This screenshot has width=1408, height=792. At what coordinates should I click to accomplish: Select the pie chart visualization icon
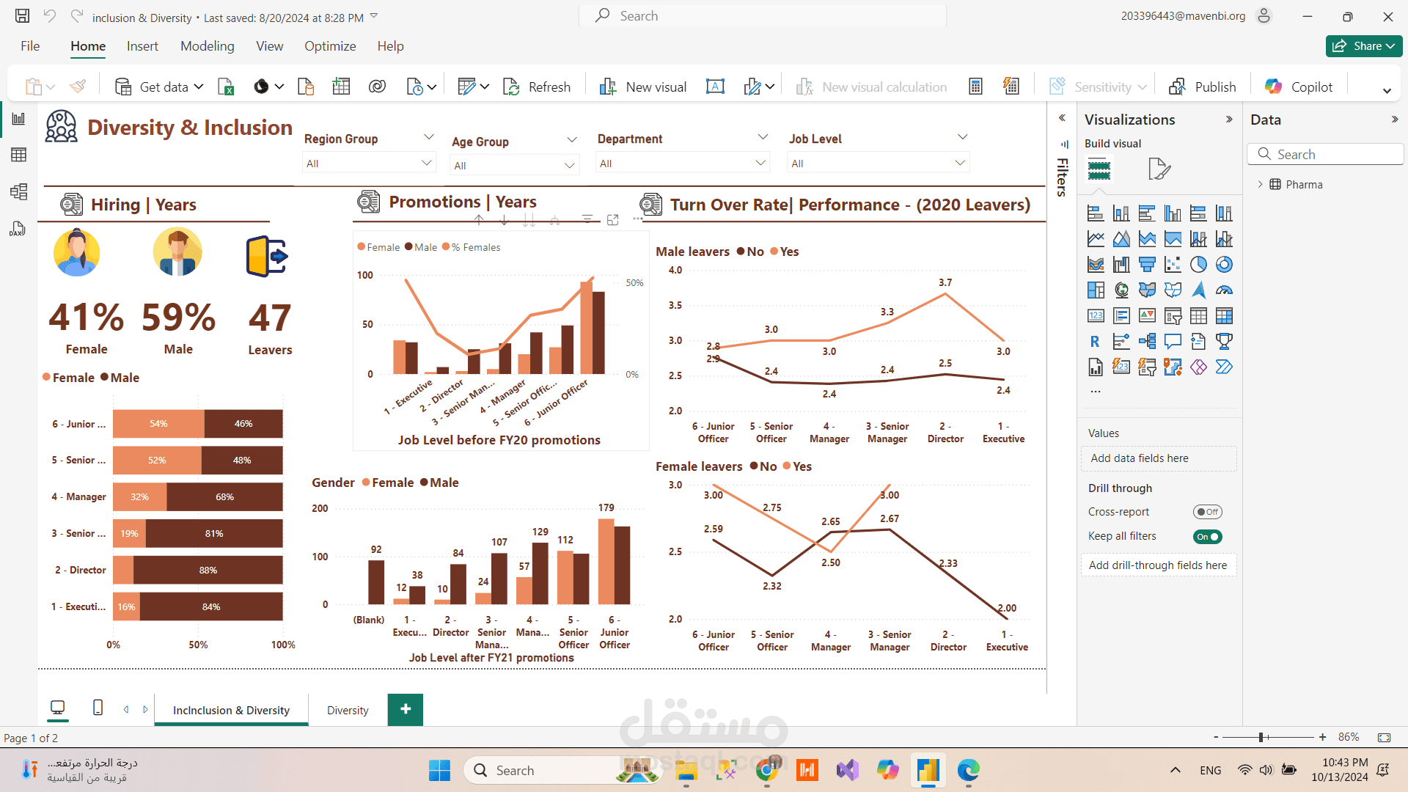coord(1198,265)
